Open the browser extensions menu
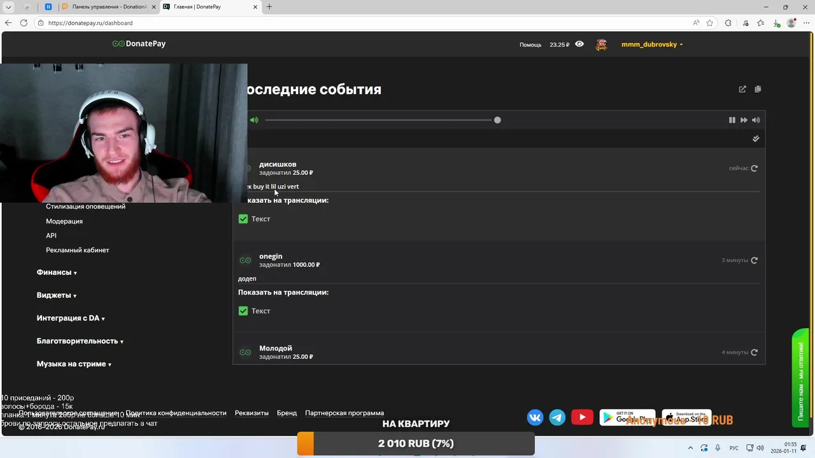Viewport: 815px width, 458px height. tap(728, 23)
